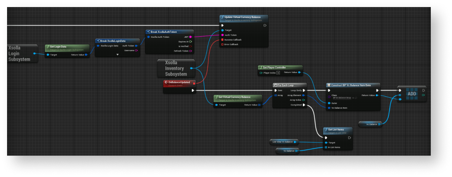Select the Xsolla Inventory Subsystem node
This screenshot has width=452, height=177.
[x=176, y=68]
